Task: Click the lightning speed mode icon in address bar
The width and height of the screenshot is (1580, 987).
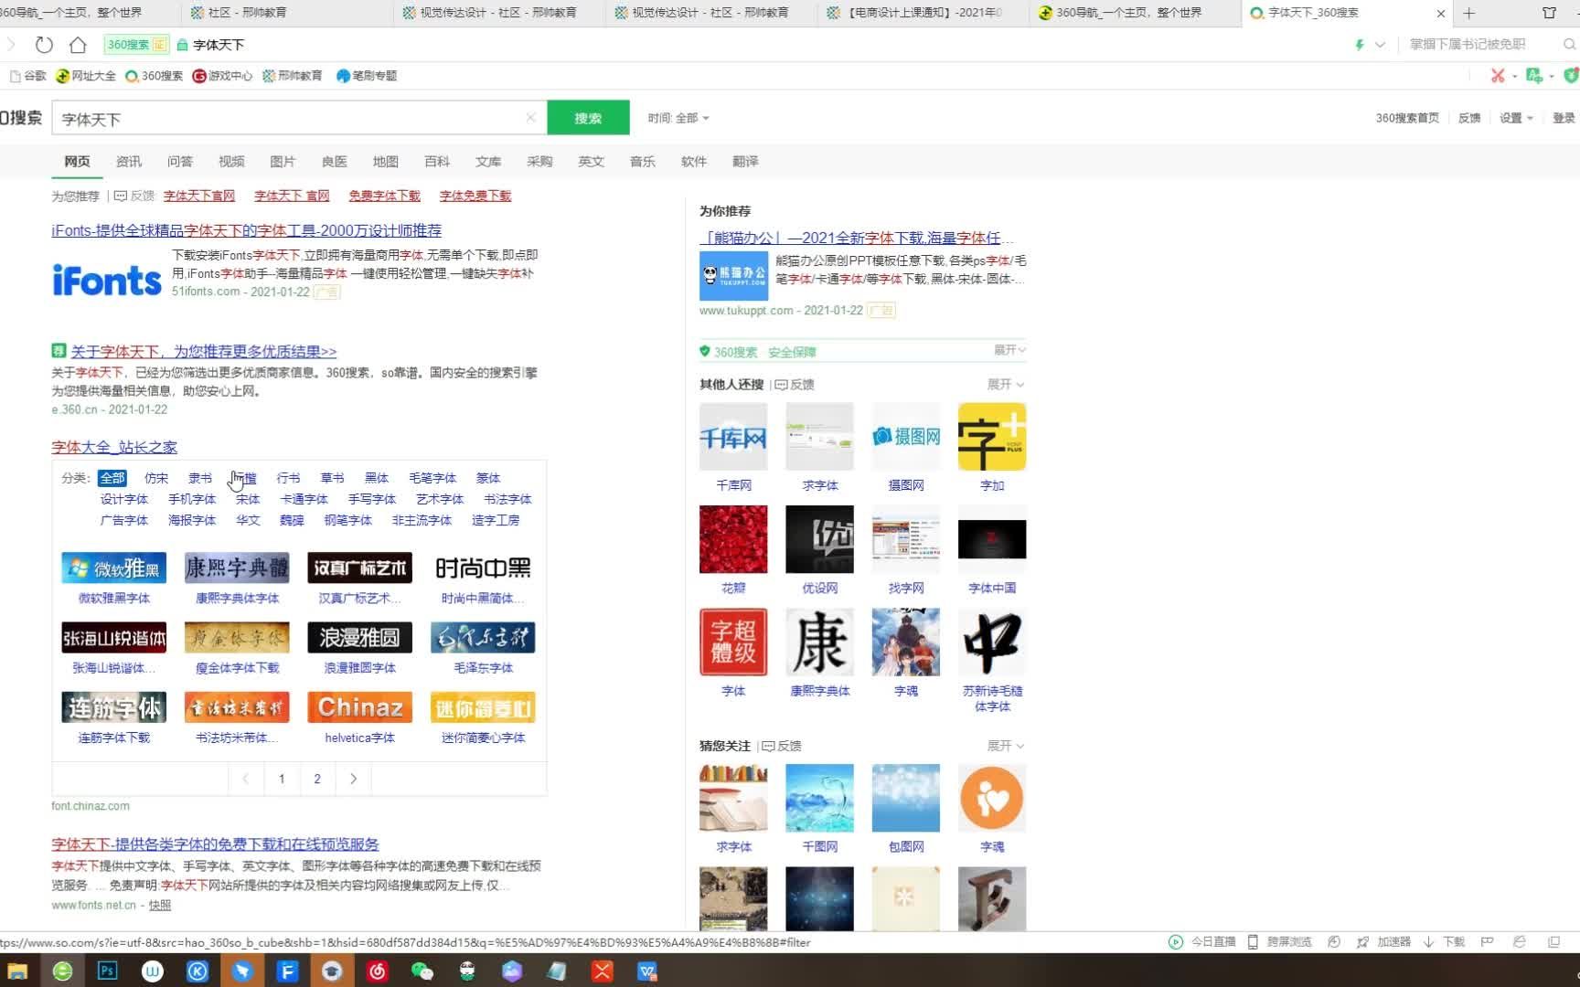Action: click(1359, 44)
